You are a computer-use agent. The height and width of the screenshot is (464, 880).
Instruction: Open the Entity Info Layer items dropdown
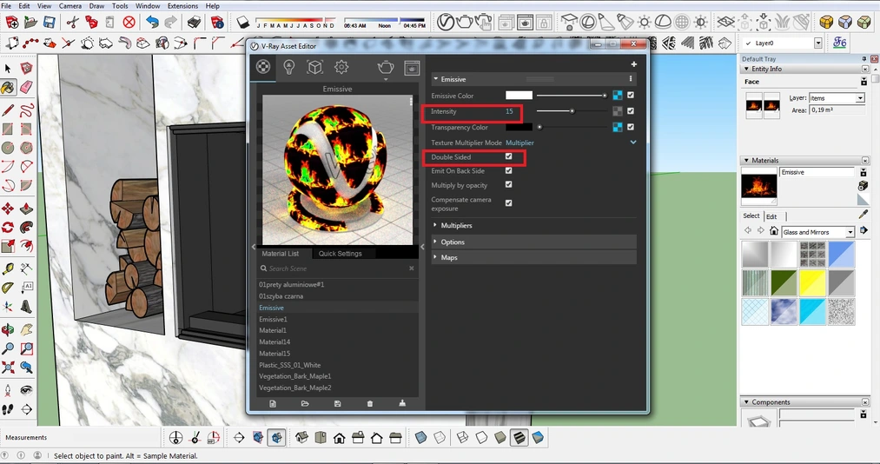pyautogui.click(x=860, y=98)
